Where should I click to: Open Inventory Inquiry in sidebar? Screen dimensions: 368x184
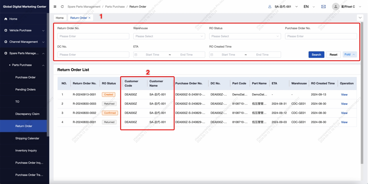(26, 150)
